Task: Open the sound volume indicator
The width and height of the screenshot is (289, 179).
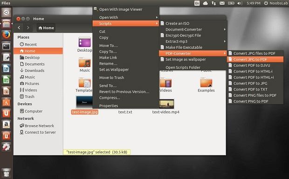Action: tap(240, 3)
